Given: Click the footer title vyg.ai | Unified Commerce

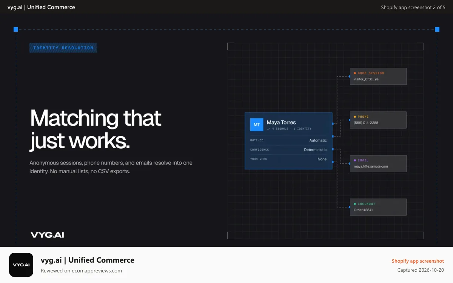Looking at the screenshot, I should 88,260.
